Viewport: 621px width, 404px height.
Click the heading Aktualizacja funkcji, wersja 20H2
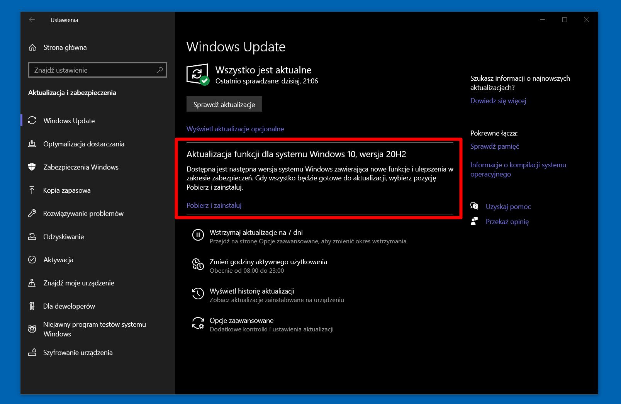[296, 154]
